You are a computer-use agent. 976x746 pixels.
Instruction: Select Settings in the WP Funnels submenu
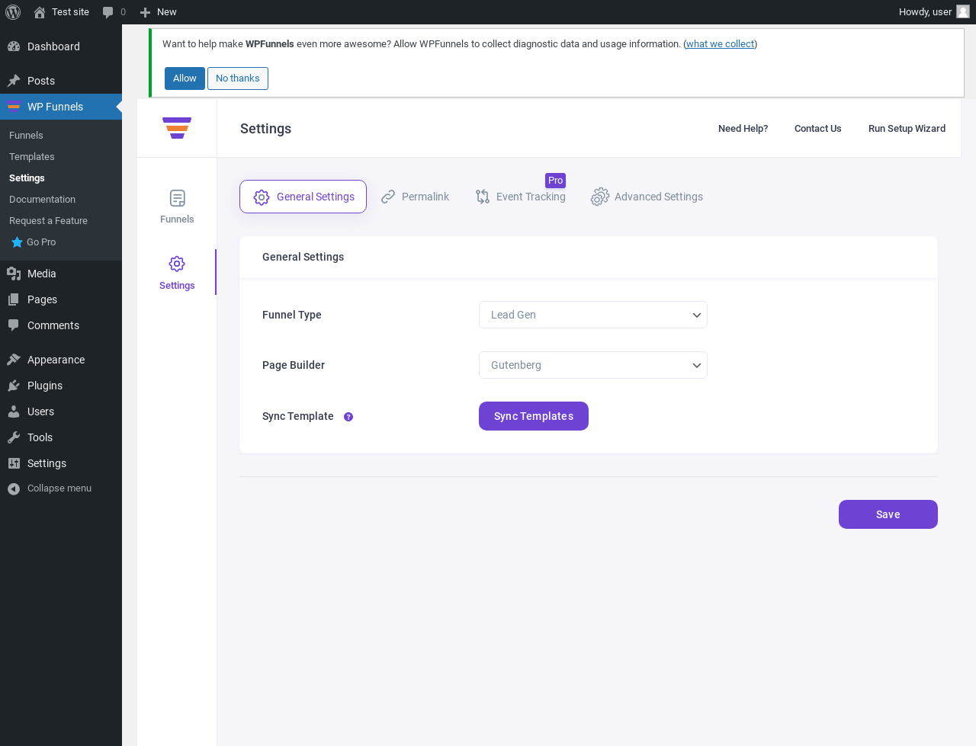[x=27, y=178]
